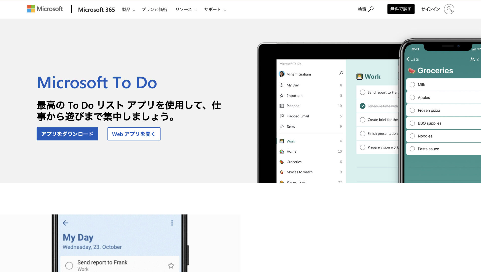Screen dimensions: 481x272
Task: Click the アプリをダウンロード button
Action: pyautogui.click(x=67, y=134)
